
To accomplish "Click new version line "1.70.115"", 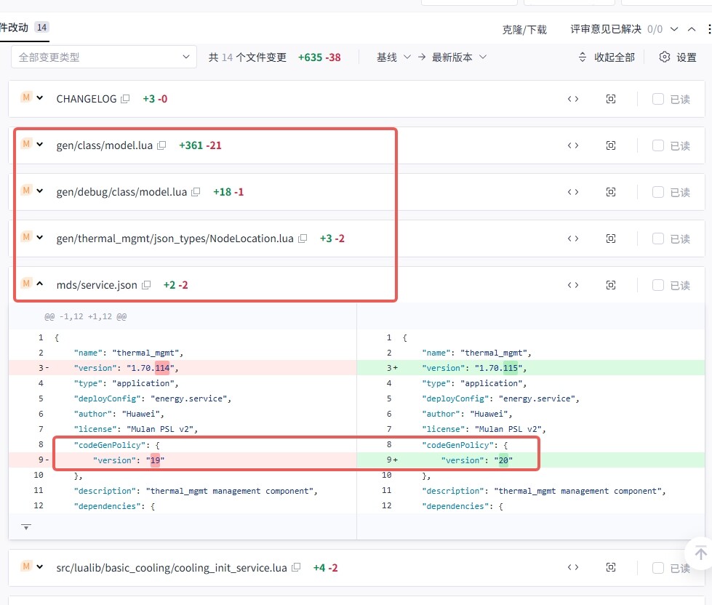I will (531, 368).
